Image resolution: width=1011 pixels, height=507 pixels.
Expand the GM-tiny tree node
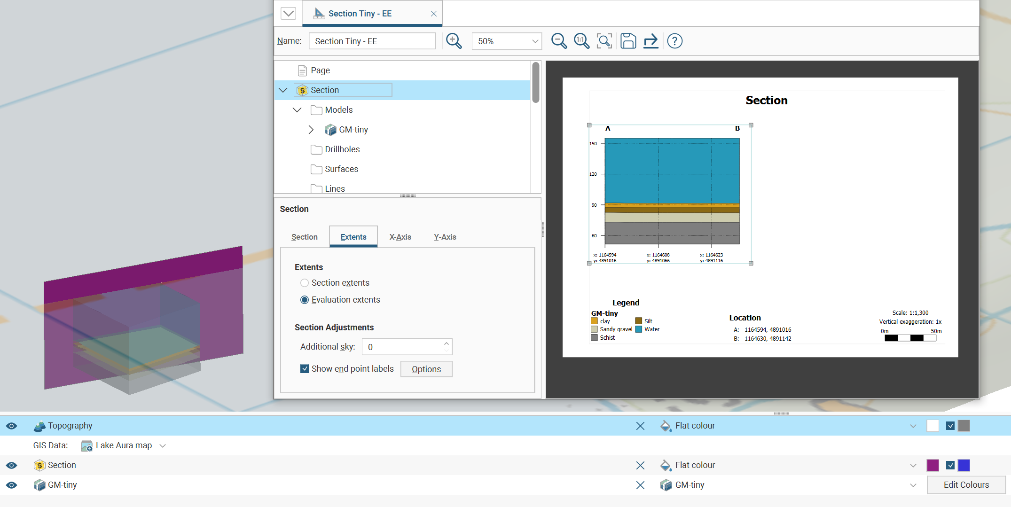point(311,130)
